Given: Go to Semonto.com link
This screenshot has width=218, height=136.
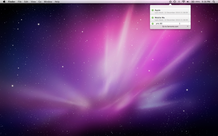Looking at the screenshot, I should (170, 26).
